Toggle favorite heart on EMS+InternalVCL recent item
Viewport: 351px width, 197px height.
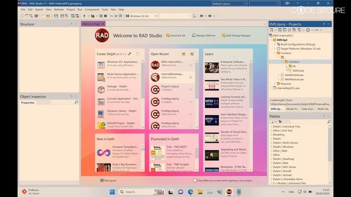pyautogui.click(x=191, y=65)
